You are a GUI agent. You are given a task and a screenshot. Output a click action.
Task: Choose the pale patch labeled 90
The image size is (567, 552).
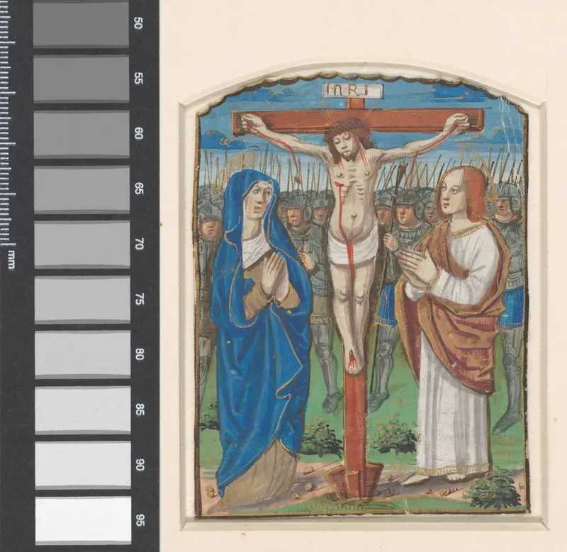coord(83,466)
